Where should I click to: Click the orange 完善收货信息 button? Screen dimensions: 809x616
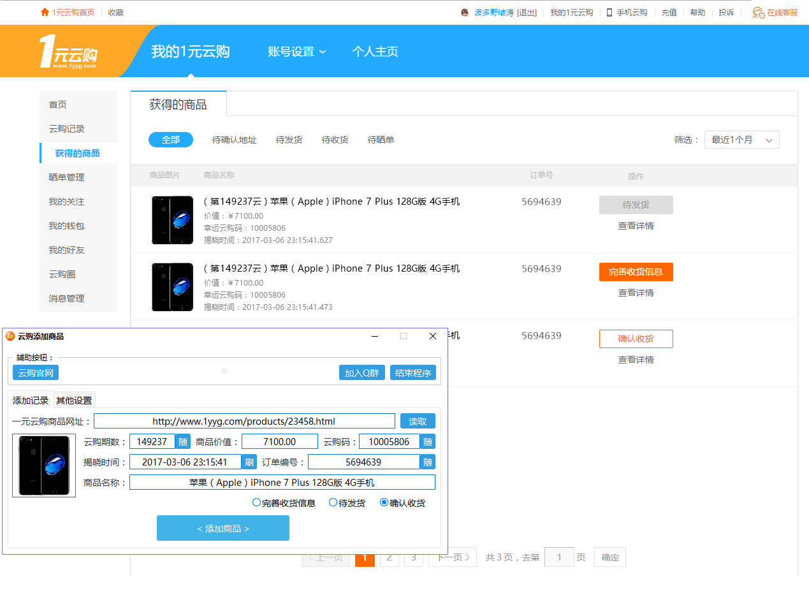636,272
